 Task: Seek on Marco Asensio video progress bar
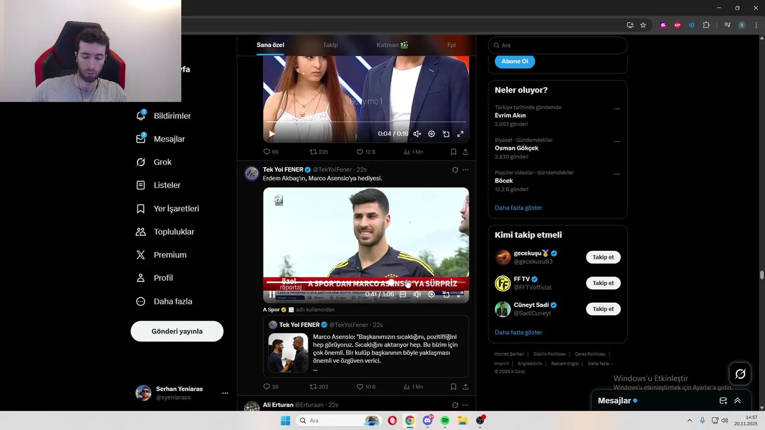366,282
